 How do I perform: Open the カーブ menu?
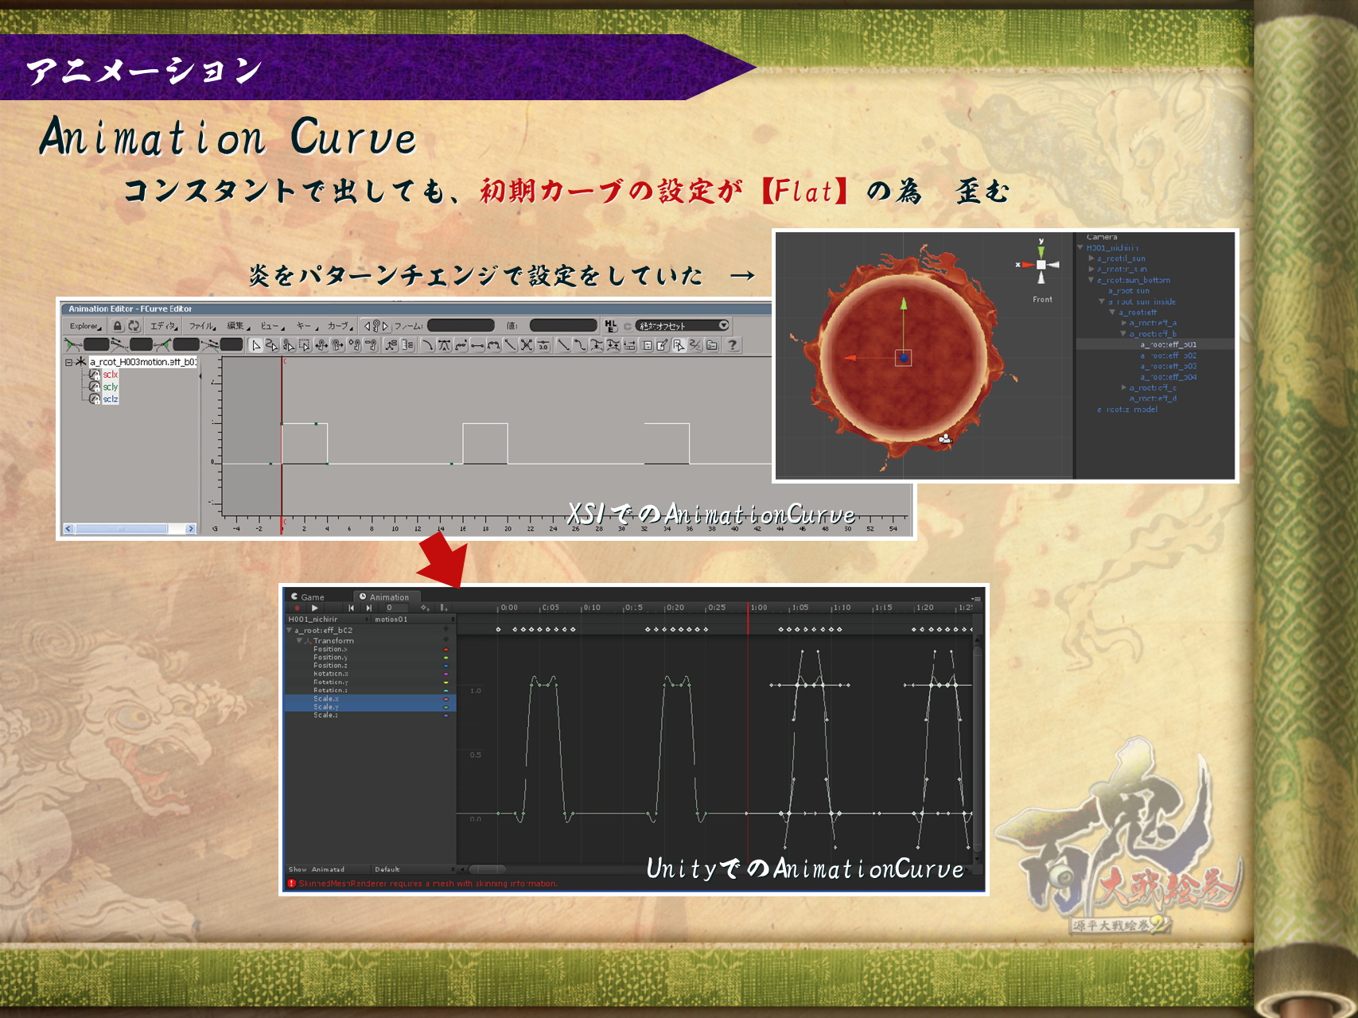pyautogui.click(x=340, y=326)
